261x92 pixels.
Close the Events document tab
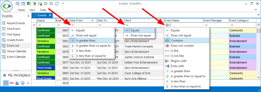point(50,15)
